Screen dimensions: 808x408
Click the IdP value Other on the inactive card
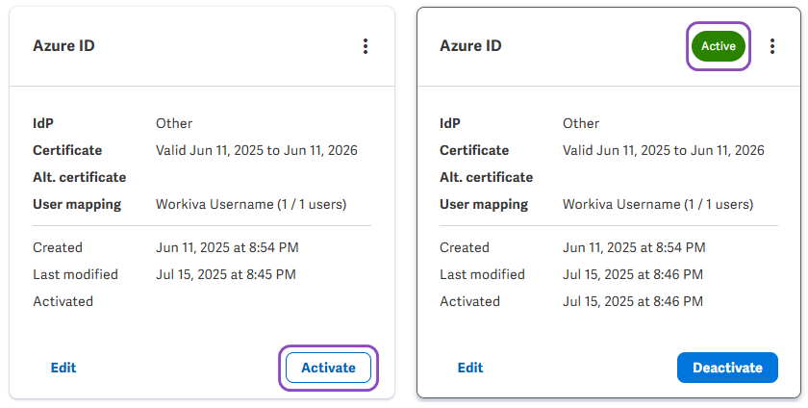(x=174, y=123)
